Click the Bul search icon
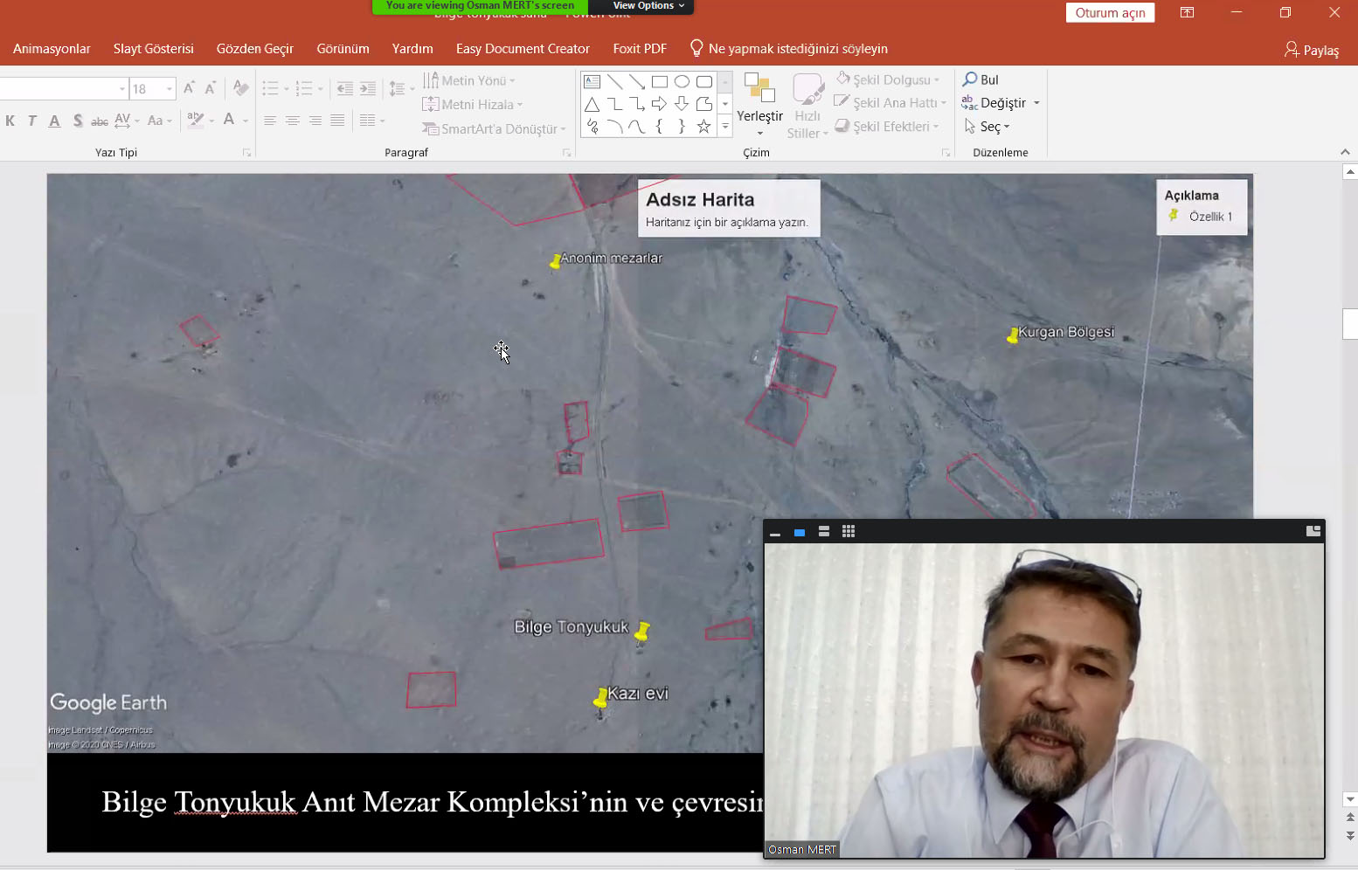The image size is (1358, 870). click(970, 79)
